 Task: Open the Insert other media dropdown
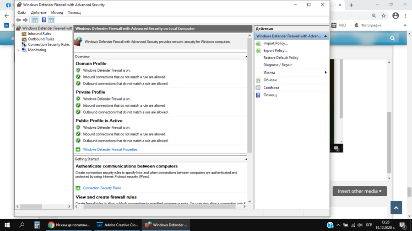(x=360, y=191)
